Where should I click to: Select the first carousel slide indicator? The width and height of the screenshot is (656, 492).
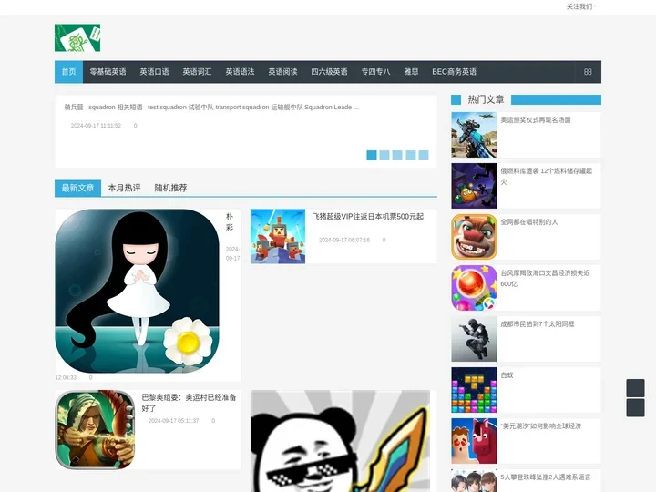point(372,155)
